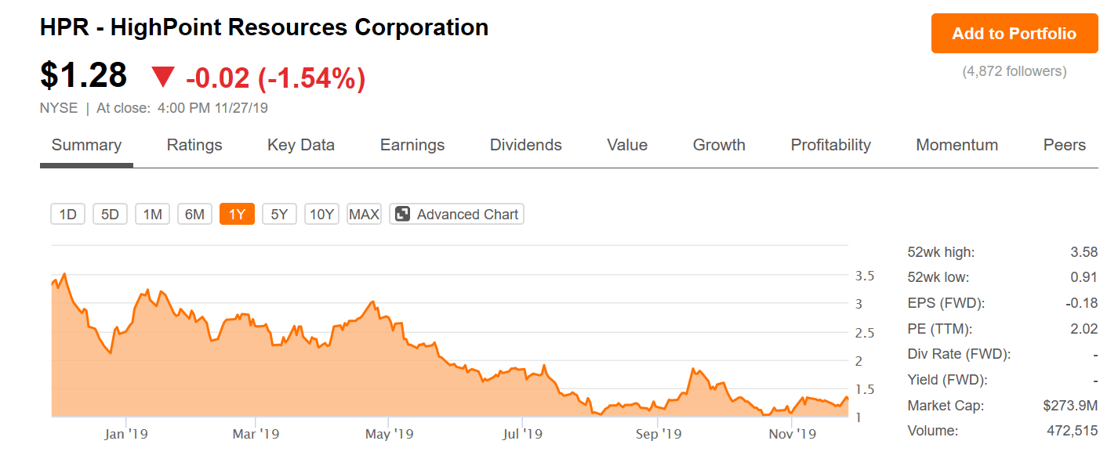
Task: Open the Ratings tab
Action: 194,145
